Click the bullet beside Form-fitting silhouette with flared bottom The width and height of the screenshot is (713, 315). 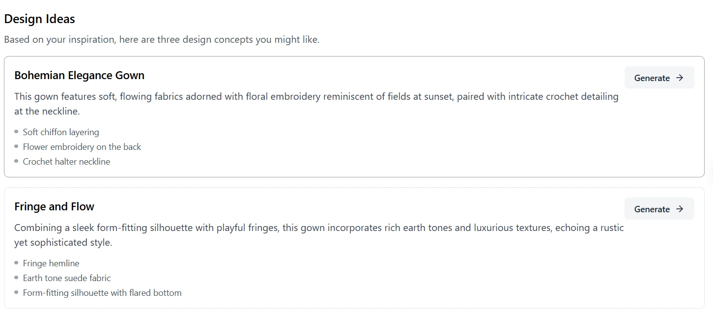click(17, 292)
